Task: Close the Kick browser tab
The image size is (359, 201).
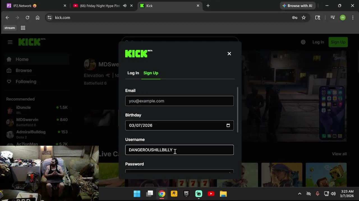Action: [198, 6]
